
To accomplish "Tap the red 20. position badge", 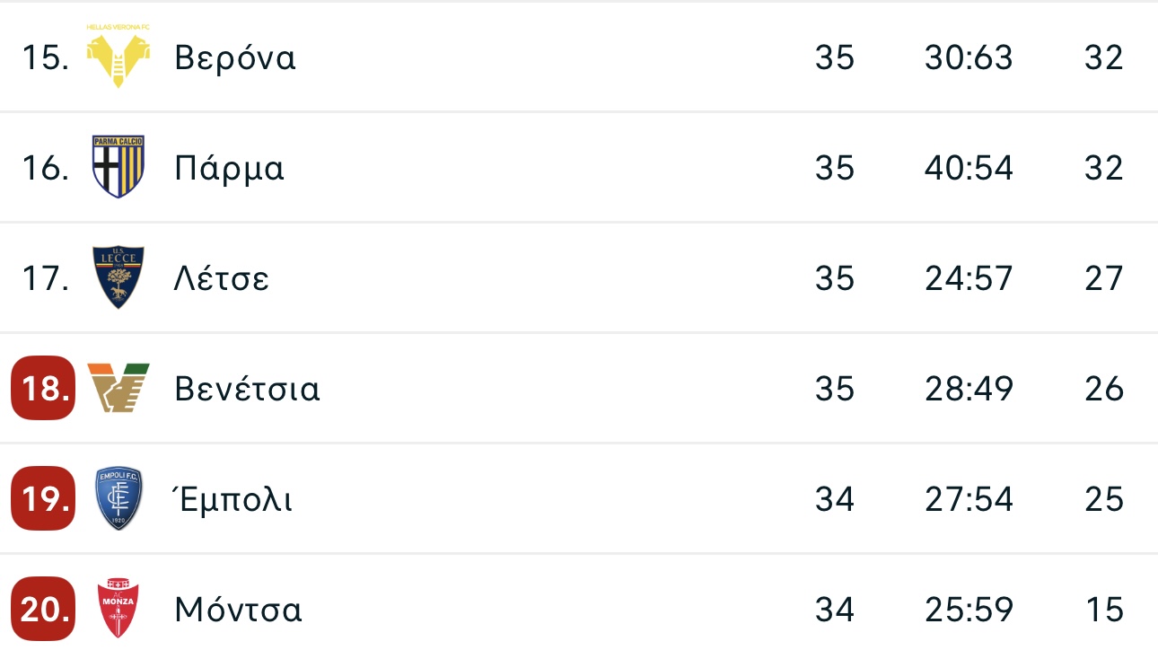I will point(43,609).
